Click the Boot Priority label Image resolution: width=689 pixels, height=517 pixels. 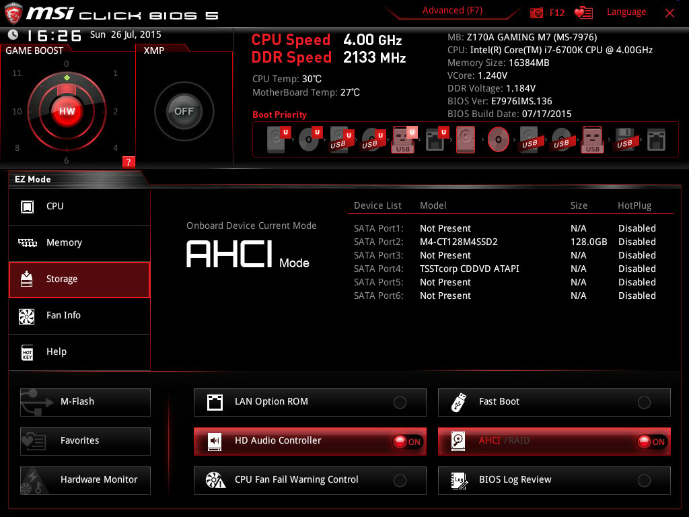pos(279,114)
